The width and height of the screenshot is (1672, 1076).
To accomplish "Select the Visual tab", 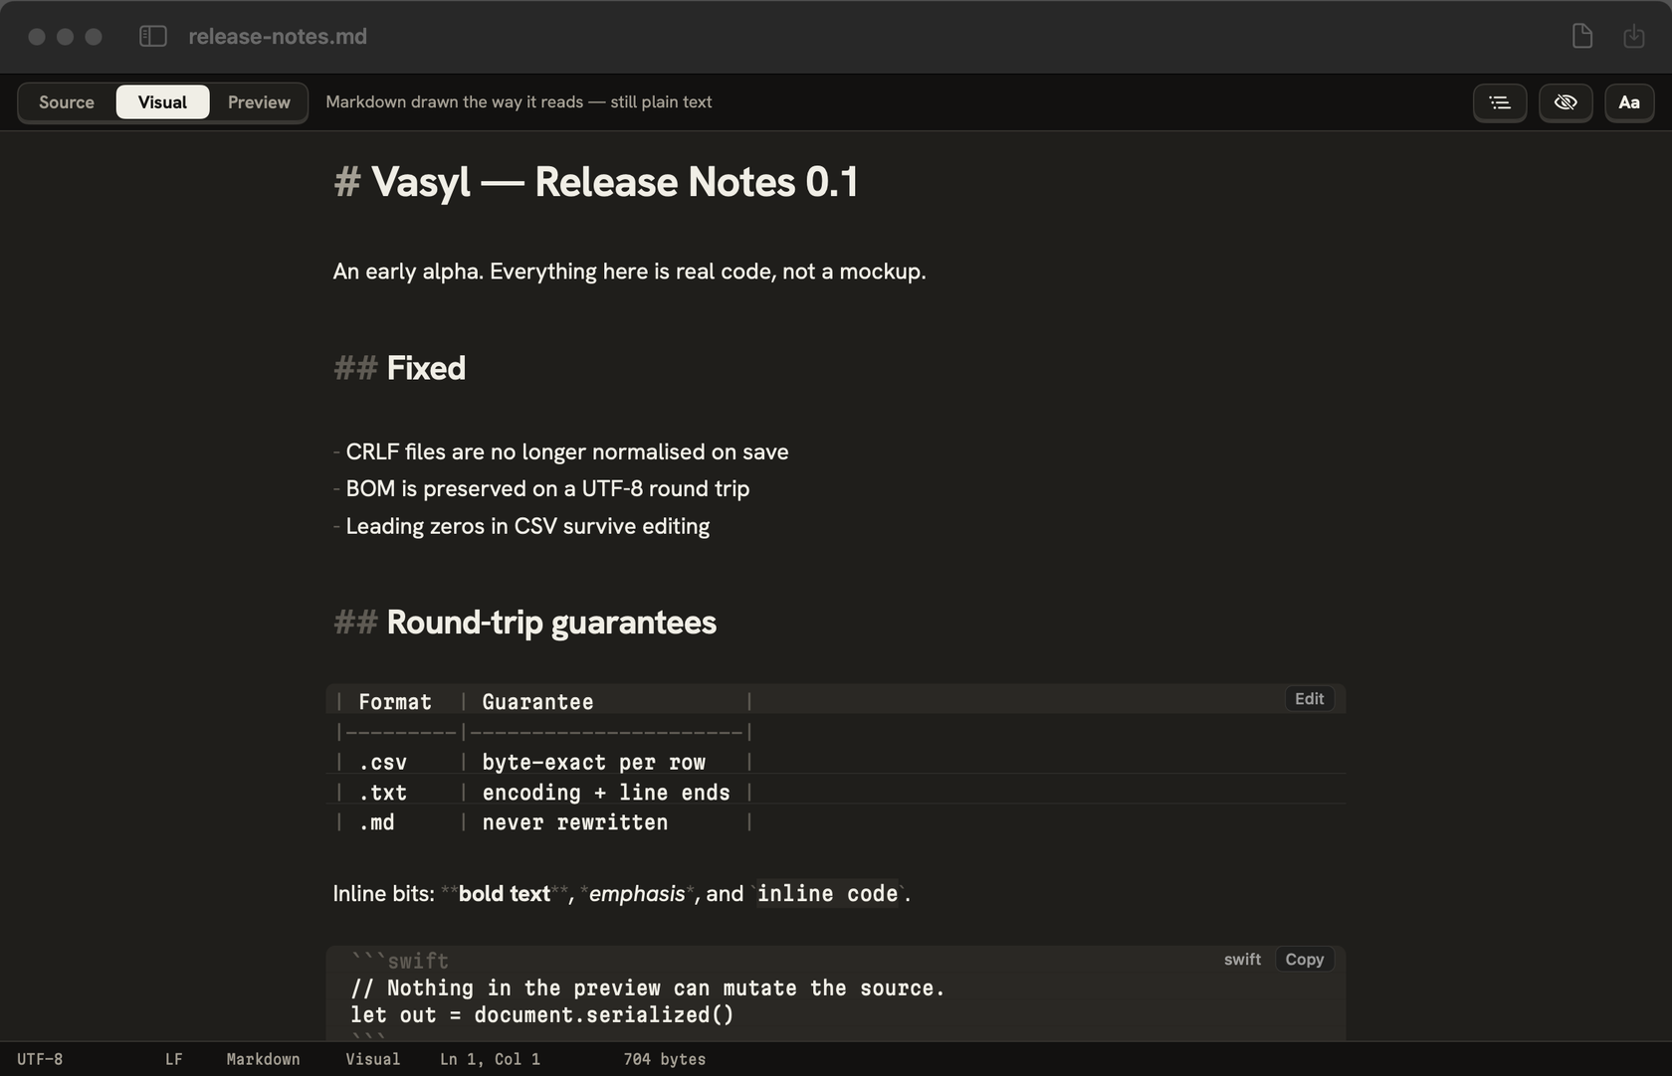I will [162, 102].
